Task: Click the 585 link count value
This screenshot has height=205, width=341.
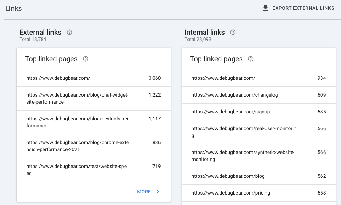Action: point(322,112)
